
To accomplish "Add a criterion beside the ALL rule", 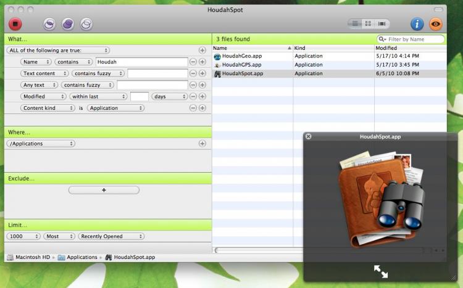I will 202,50.
